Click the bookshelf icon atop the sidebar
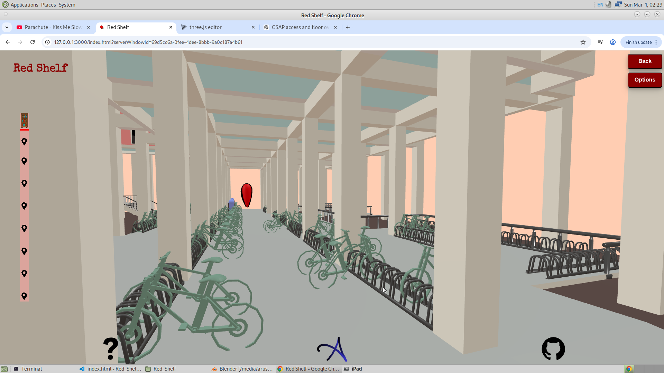664x373 pixels. [x=24, y=121]
